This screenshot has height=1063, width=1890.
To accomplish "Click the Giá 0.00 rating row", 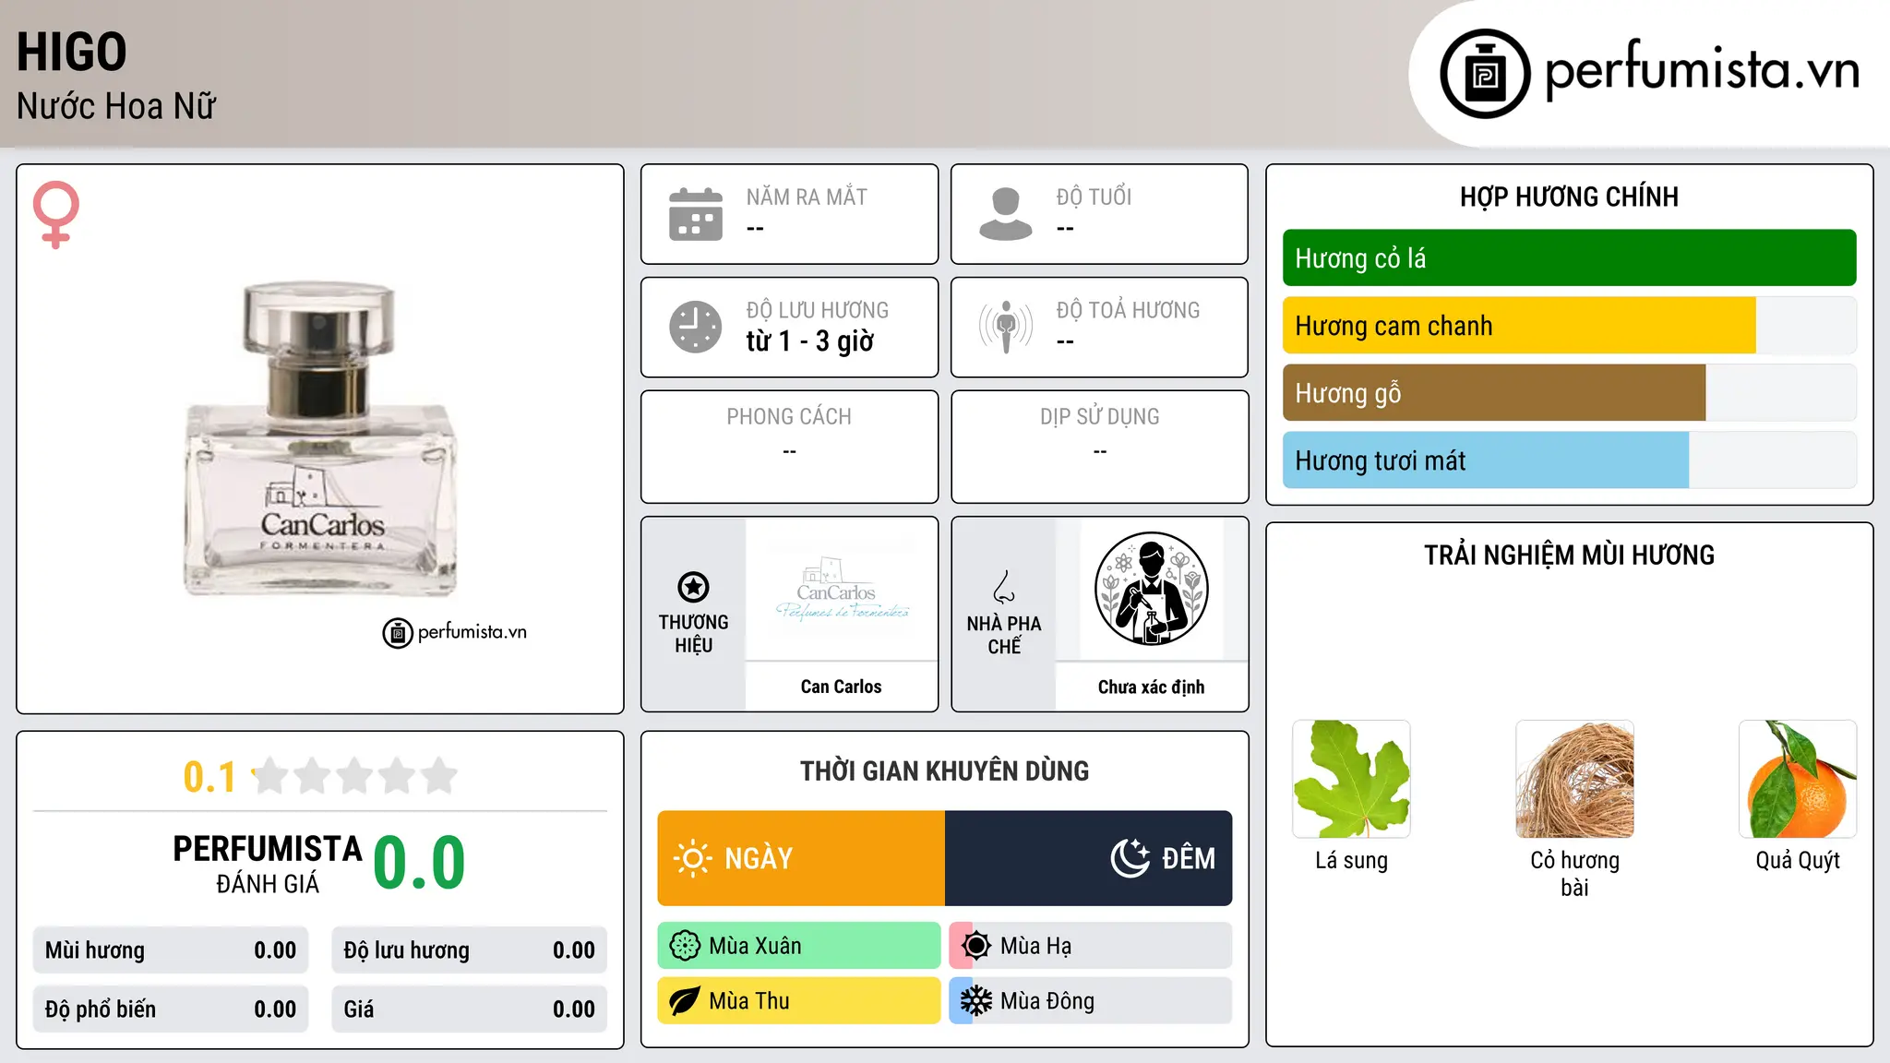I will (469, 1009).
